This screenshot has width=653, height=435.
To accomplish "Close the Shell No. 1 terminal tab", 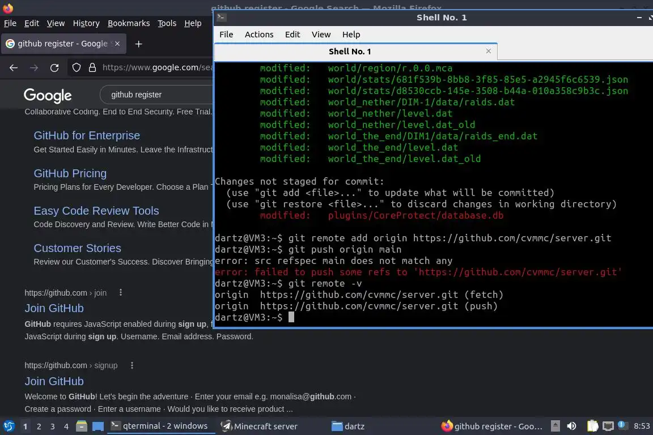I will click(x=489, y=51).
